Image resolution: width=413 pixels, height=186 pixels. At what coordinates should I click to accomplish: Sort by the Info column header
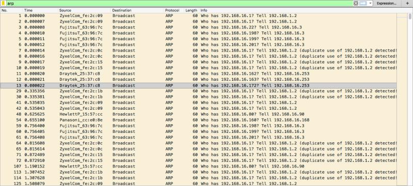298,10
